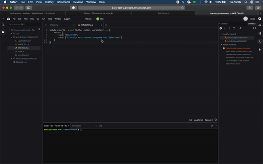The height and width of the screenshot is (164, 263).
Task: Click the Preview button
Action: (x=88, y=19)
